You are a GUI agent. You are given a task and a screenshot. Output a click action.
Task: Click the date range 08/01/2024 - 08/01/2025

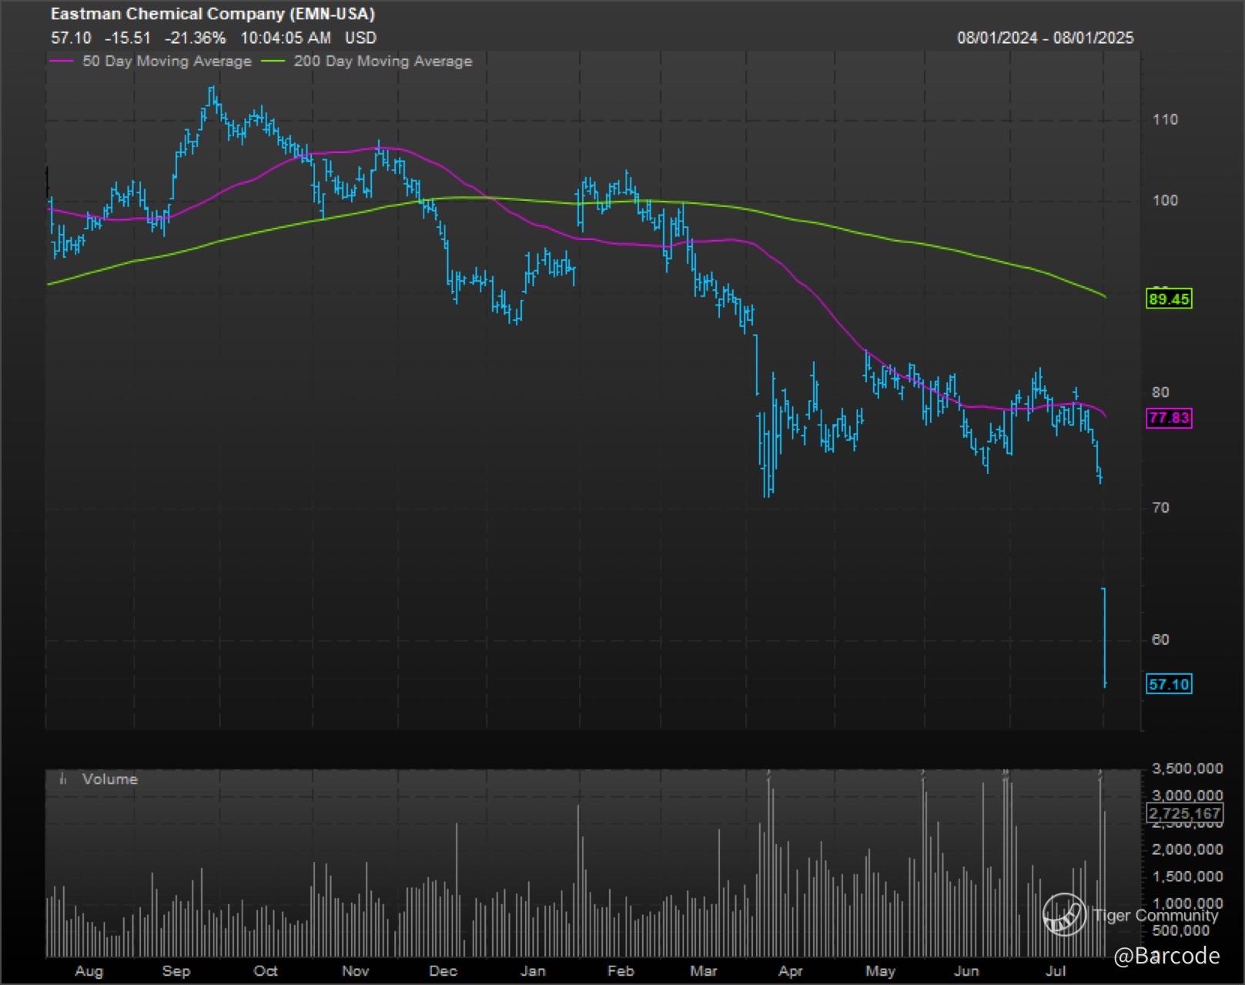coord(1046,38)
